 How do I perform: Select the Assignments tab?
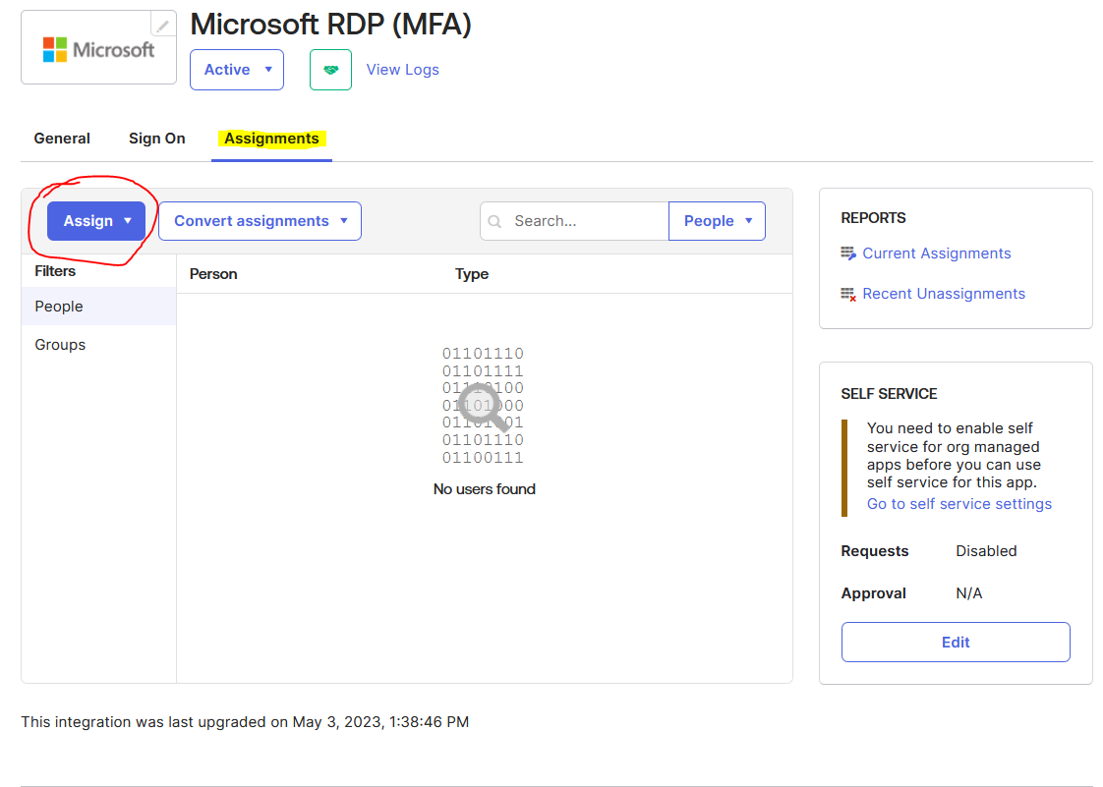(271, 139)
